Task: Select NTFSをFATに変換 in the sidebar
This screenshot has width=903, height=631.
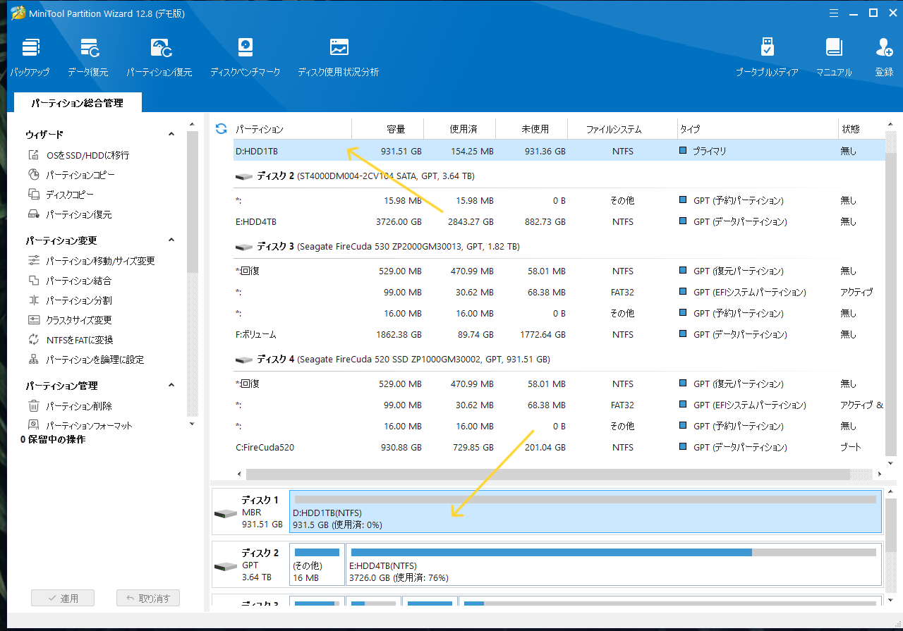Action: pyautogui.click(x=71, y=340)
